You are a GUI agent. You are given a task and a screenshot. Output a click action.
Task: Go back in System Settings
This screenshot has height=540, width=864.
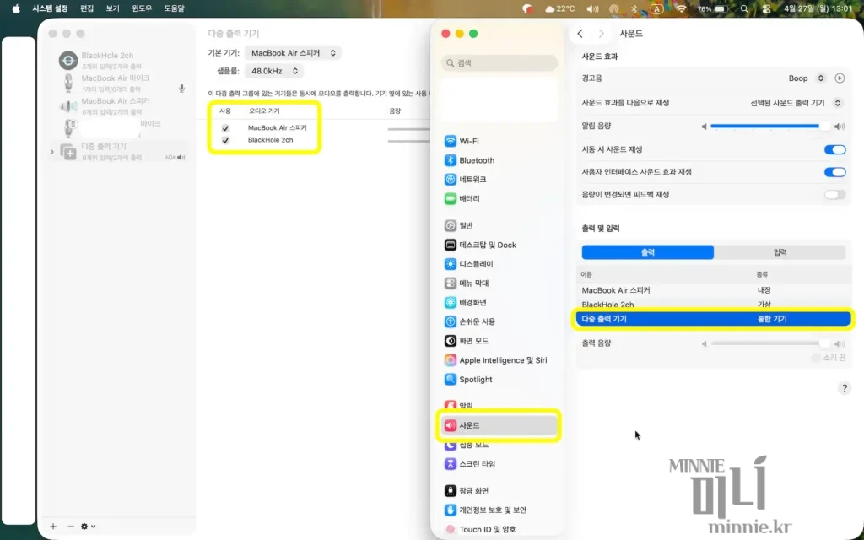580,34
